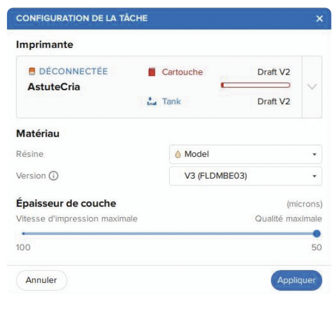
Task: Click the Résine dropdown arrow
Action: [315, 154]
